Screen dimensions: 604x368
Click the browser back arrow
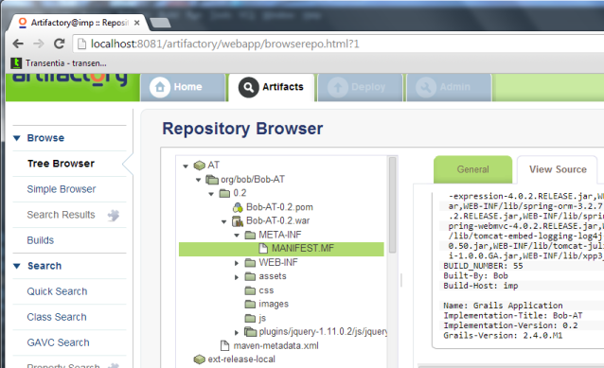click(18, 44)
